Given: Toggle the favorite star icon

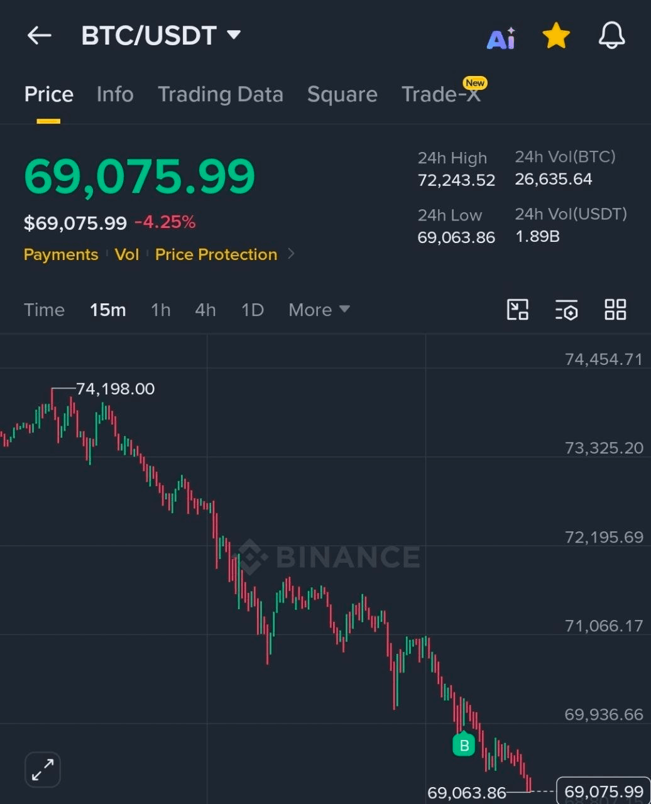Looking at the screenshot, I should (x=556, y=36).
